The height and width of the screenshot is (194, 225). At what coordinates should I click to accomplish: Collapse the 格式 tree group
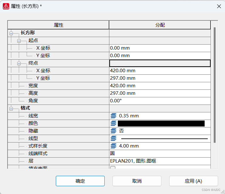[x=11, y=109]
